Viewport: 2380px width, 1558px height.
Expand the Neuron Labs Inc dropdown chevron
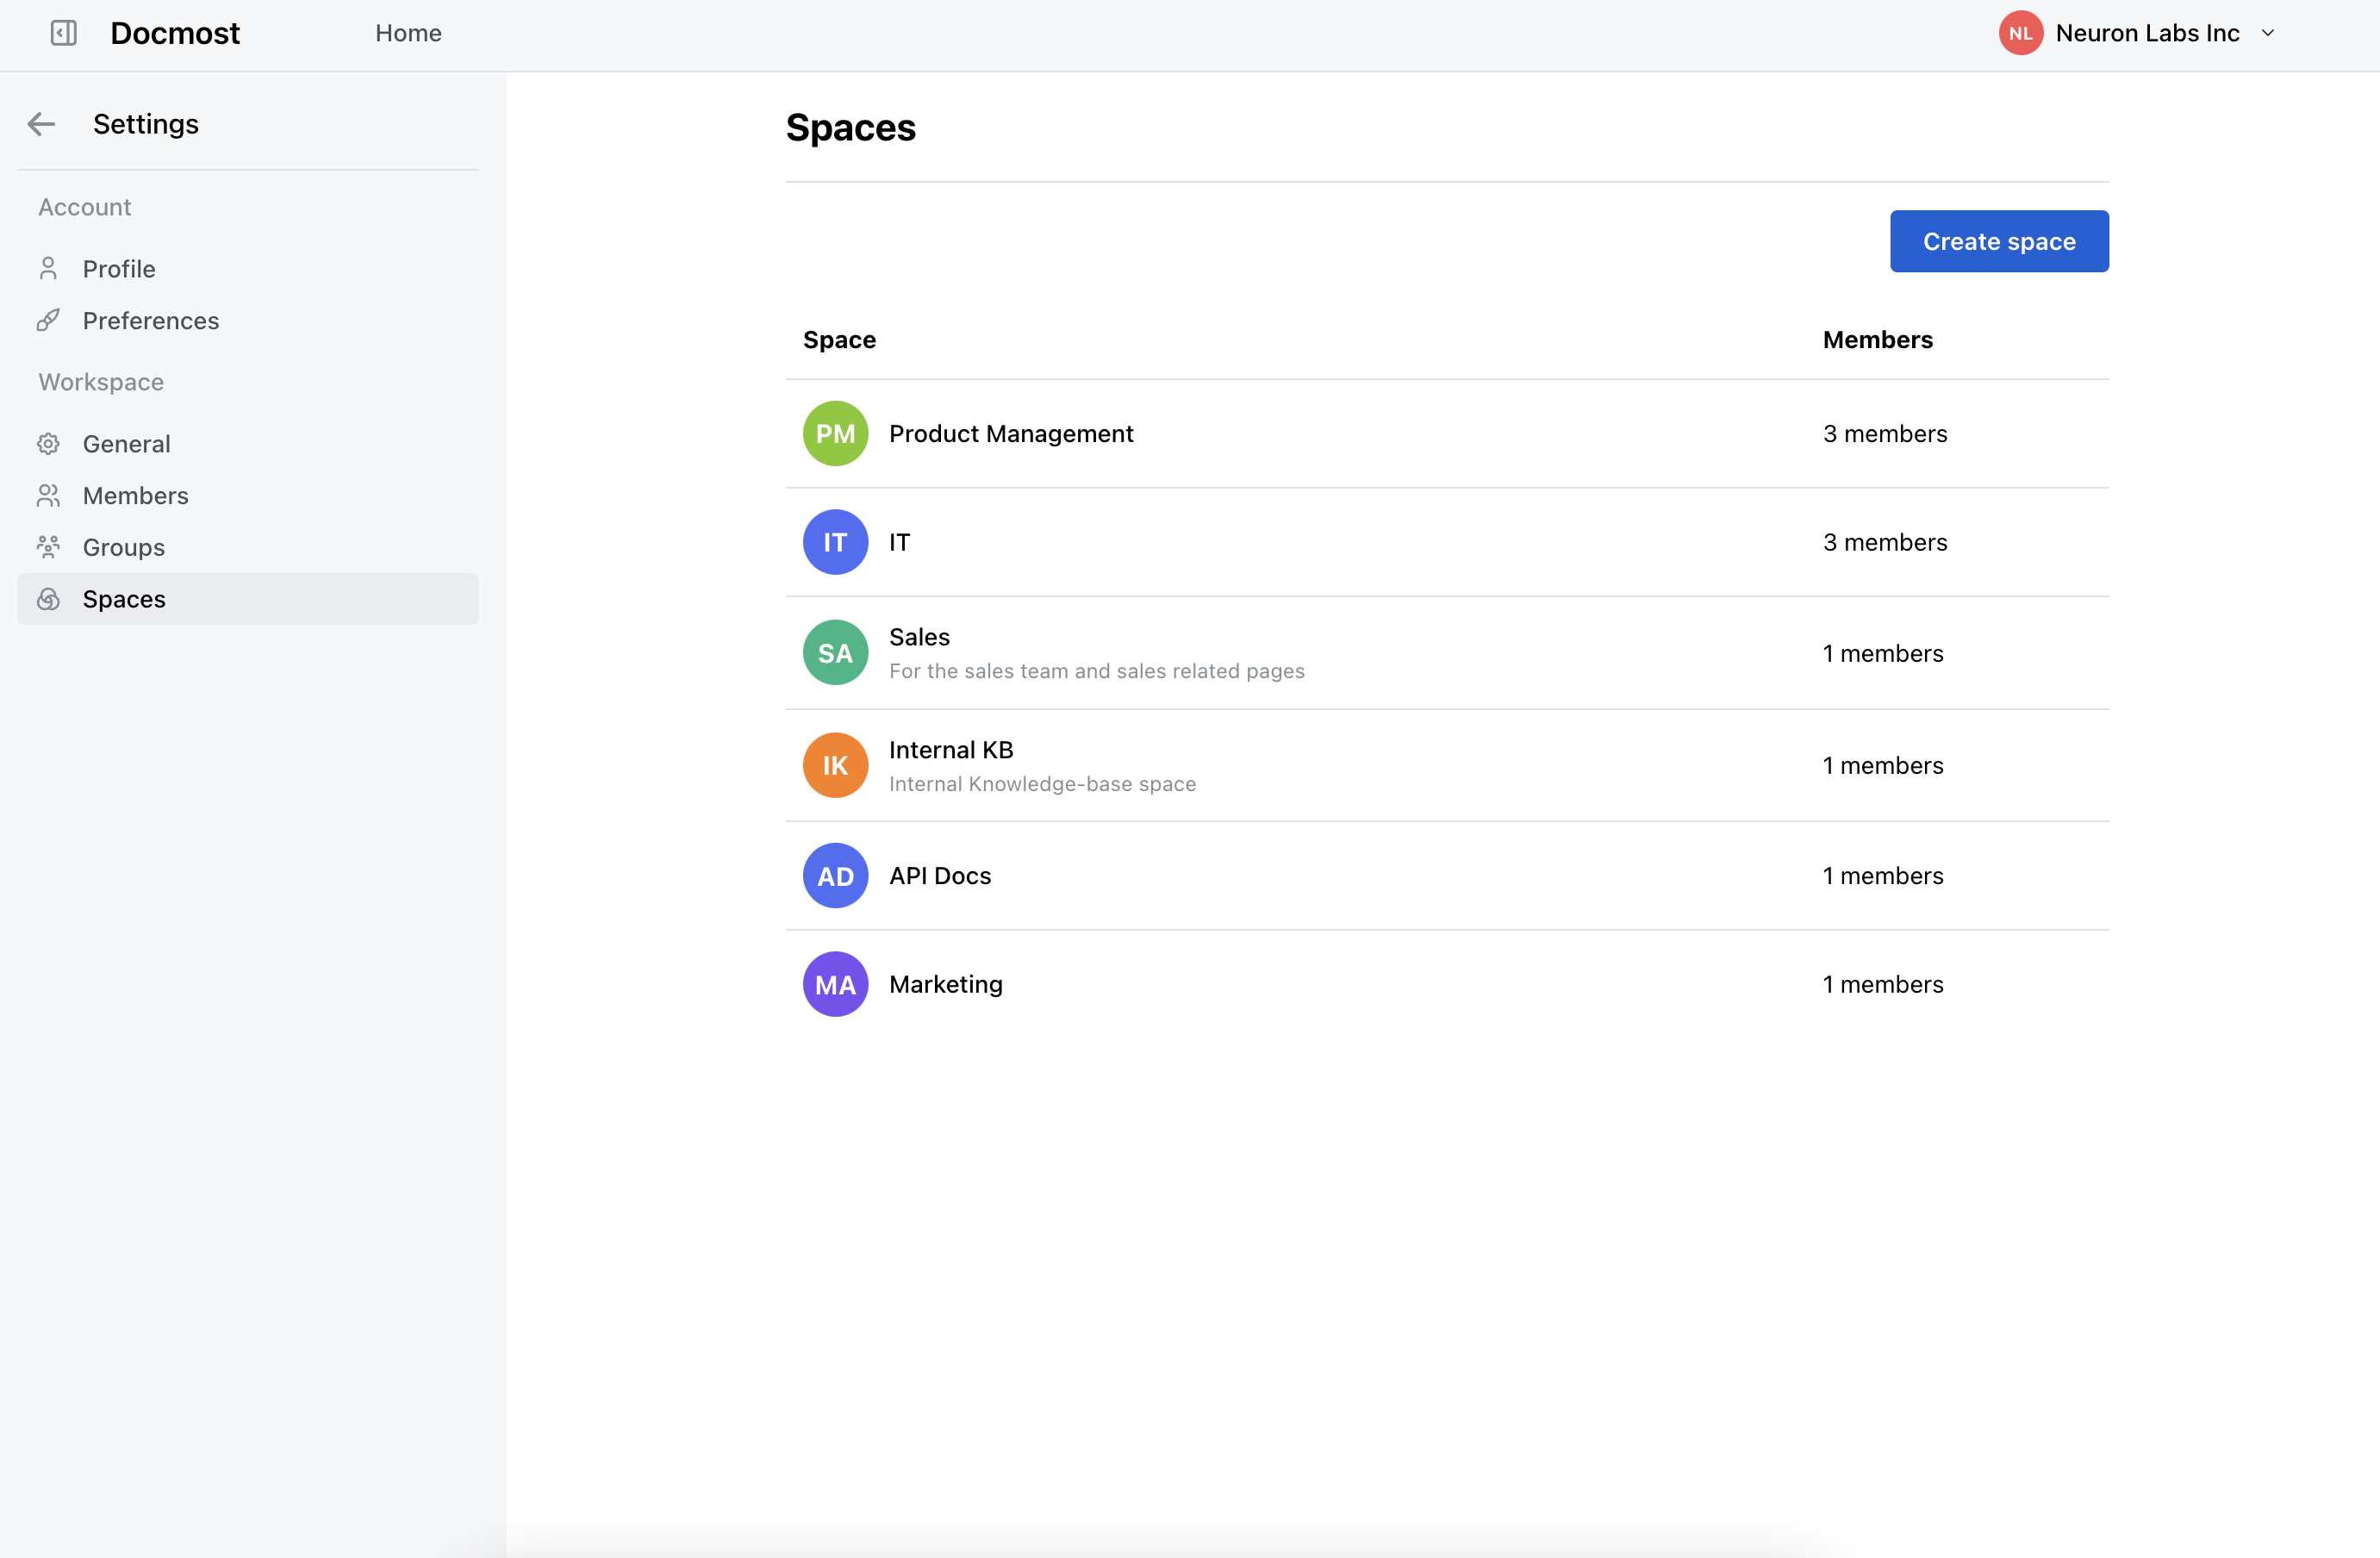click(x=2267, y=33)
